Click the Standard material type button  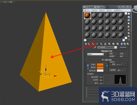click(x=123, y=47)
